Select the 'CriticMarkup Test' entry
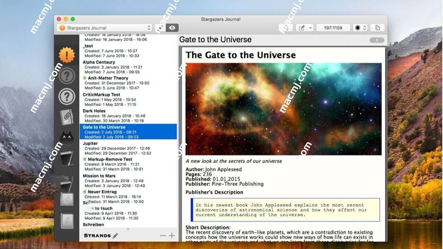Viewport: 443px width, 249px height. tap(128, 99)
